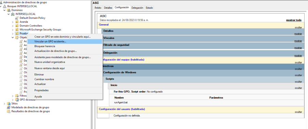Click the Default Domain Policy GPO icon
Image resolution: width=308 pixels, height=129 pixels.
click(17, 18)
